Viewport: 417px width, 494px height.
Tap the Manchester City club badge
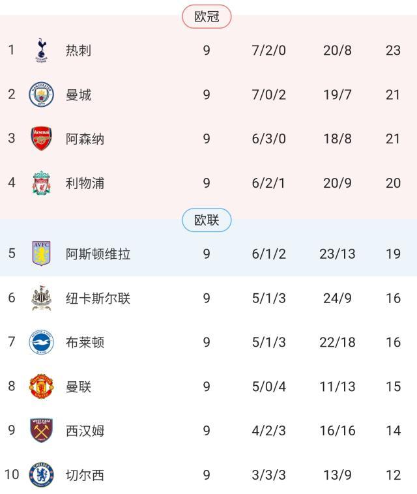(x=42, y=94)
